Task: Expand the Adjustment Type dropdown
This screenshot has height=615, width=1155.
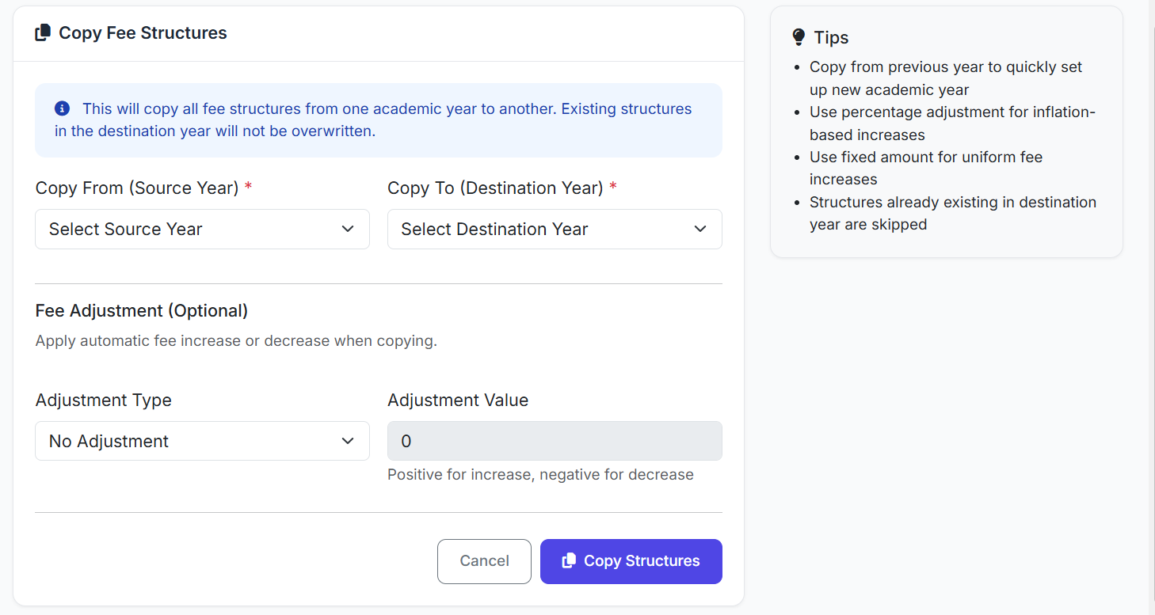Action: point(202,441)
